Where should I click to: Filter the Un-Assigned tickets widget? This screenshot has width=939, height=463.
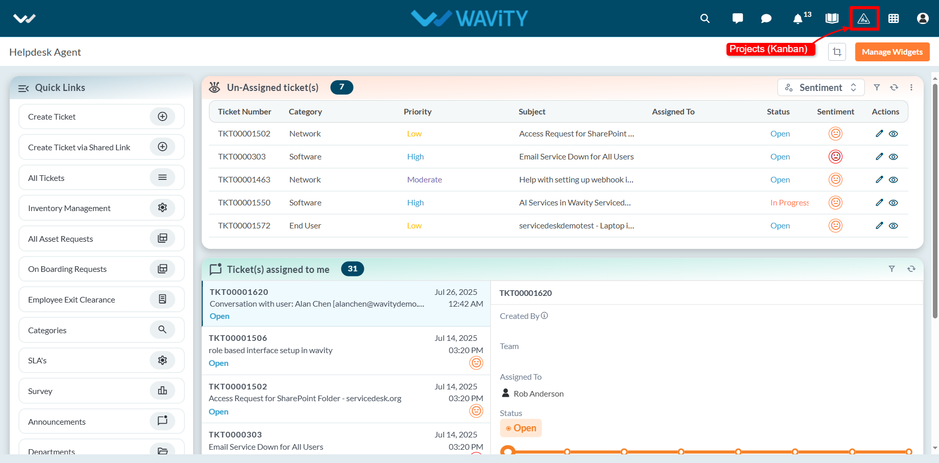(x=877, y=87)
